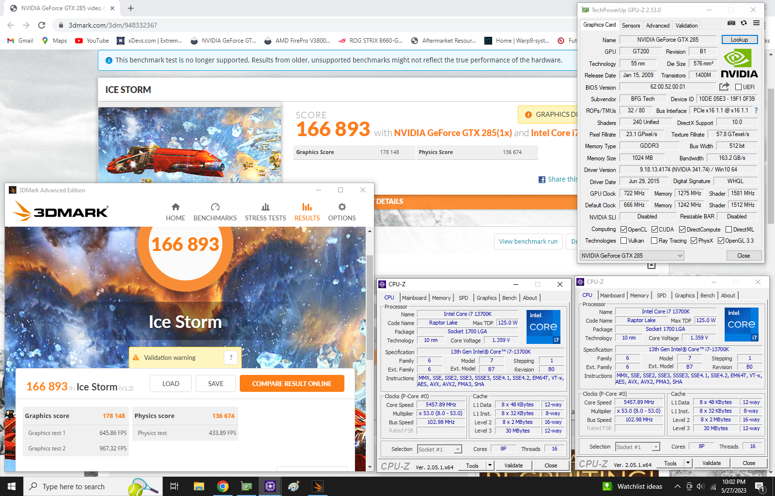Open Chrome from the taskbar

point(222,486)
